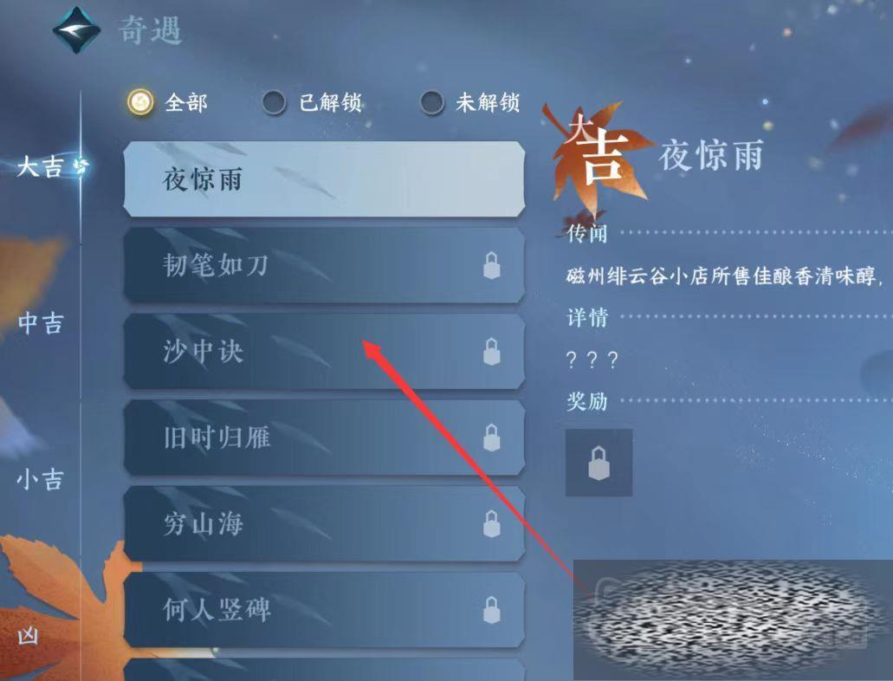Click the lock icon on 穷山海

tap(491, 523)
